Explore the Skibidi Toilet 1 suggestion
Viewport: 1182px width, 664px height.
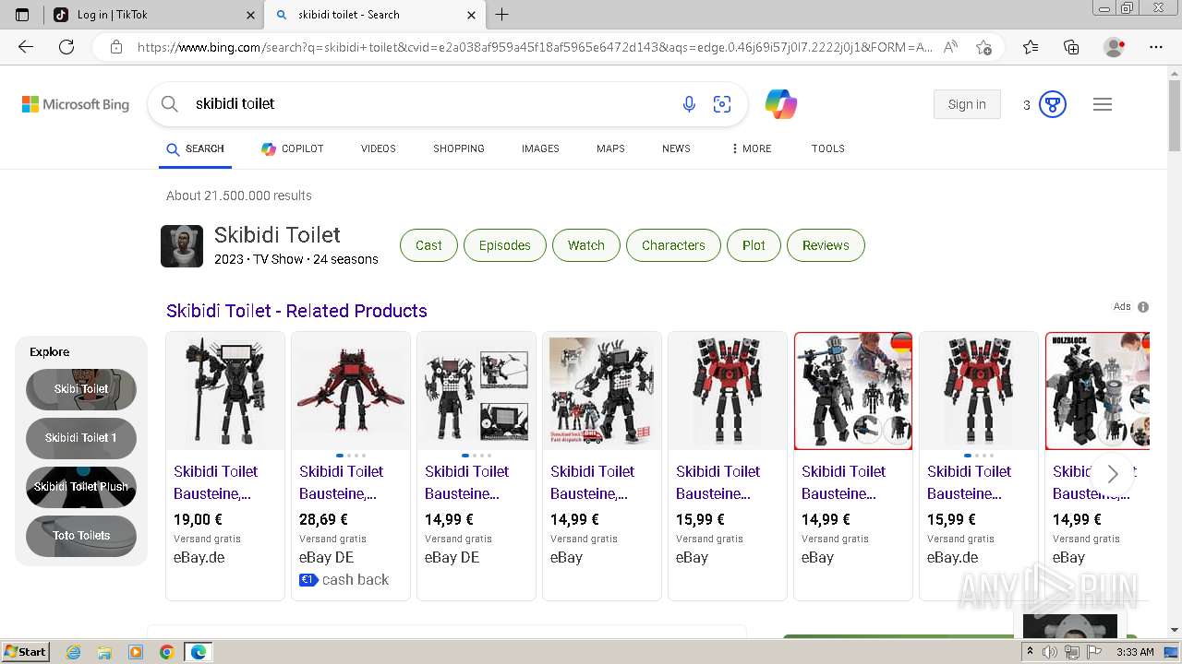81,438
